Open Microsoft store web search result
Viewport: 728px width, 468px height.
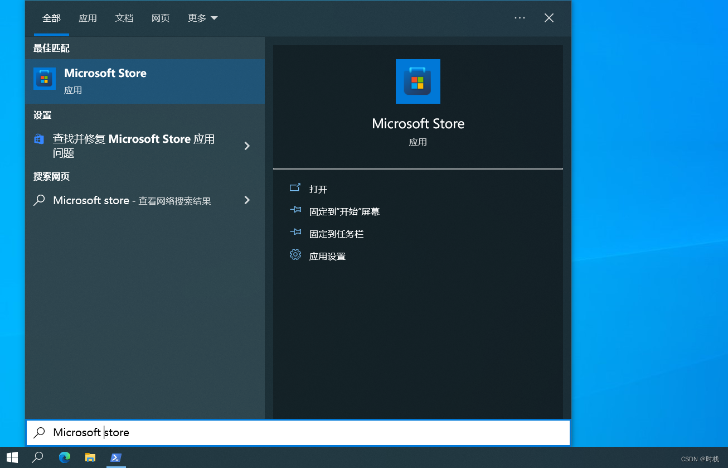pos(145,200)
